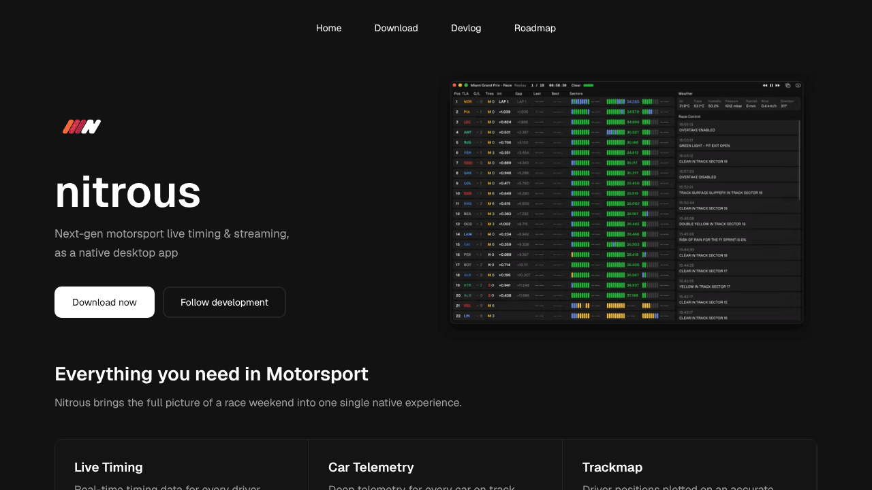
Task: Select the Trackmap card heading
Action: tap(612, 467)
